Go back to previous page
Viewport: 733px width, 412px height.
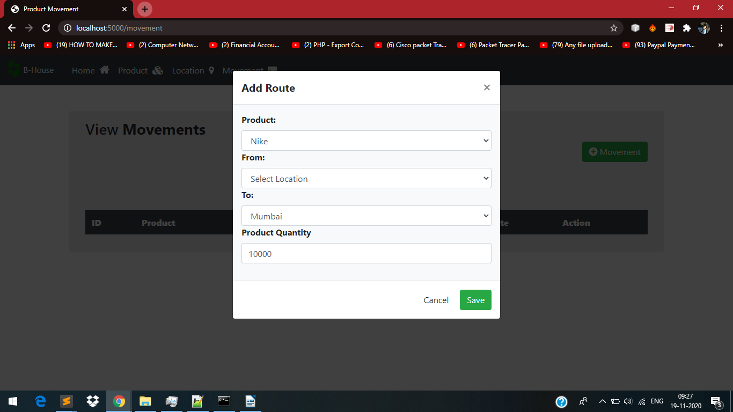(12, 28)
